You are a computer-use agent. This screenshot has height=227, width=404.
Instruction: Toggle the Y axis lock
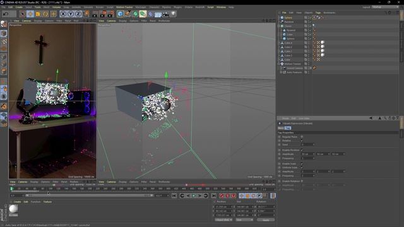71,14
